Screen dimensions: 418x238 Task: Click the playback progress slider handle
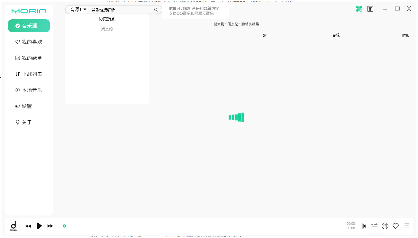[x=64, y=226]
